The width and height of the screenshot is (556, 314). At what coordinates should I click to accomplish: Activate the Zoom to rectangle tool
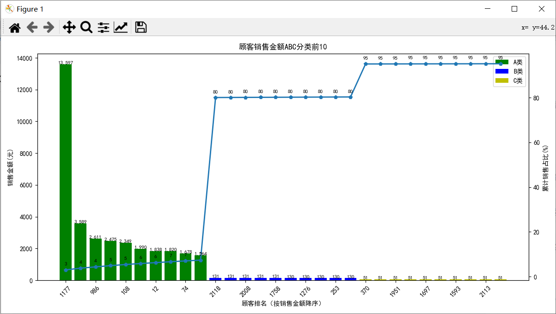[x=86, y=28]
